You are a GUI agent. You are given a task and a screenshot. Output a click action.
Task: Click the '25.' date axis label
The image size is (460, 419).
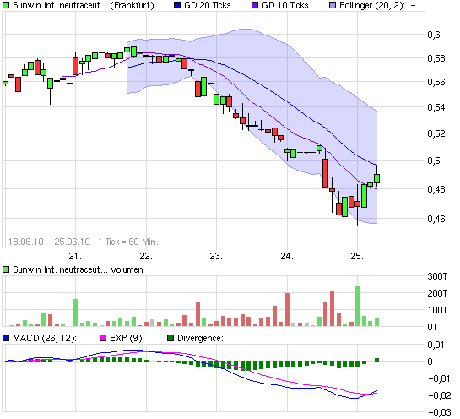(x=357, y=256)
